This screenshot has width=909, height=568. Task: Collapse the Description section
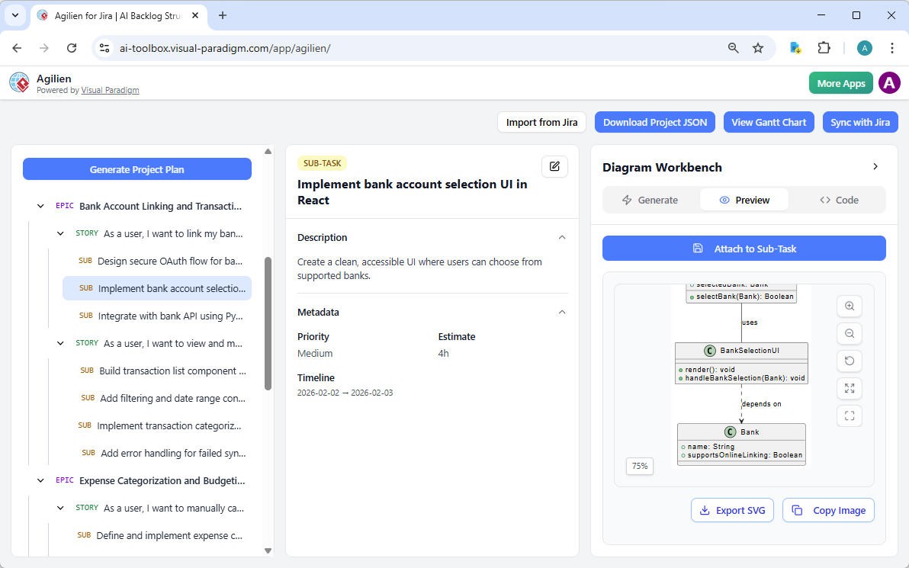coord(562,237)
